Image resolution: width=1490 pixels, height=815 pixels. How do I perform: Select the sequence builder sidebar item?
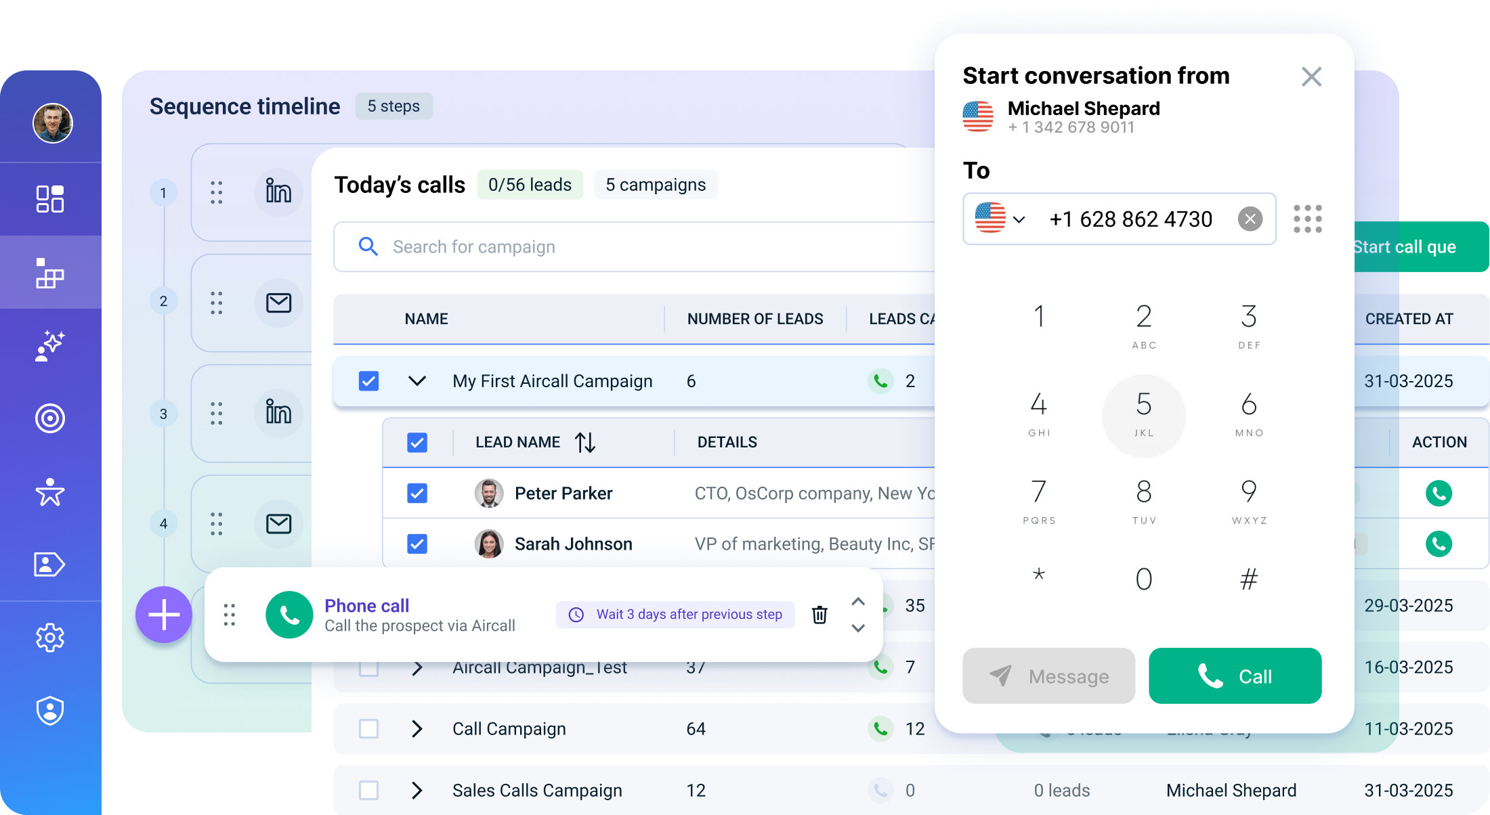(50, 272)
